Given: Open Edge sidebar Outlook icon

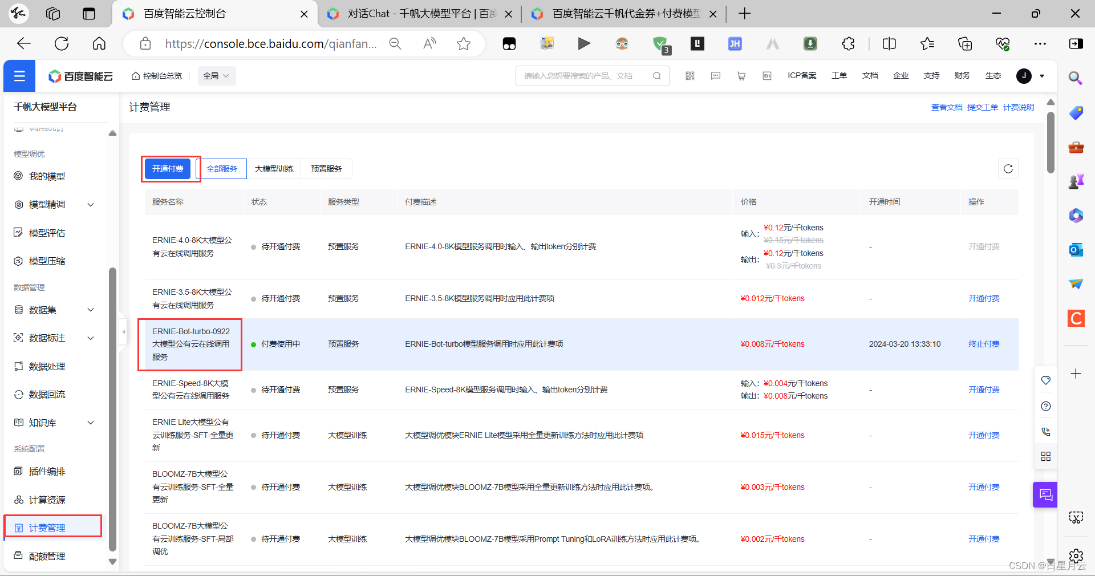Looking at the screenshot, I should pos(1076,250).
